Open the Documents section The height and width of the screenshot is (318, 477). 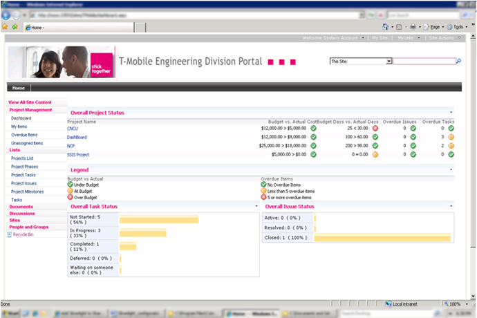coord(21,207)
